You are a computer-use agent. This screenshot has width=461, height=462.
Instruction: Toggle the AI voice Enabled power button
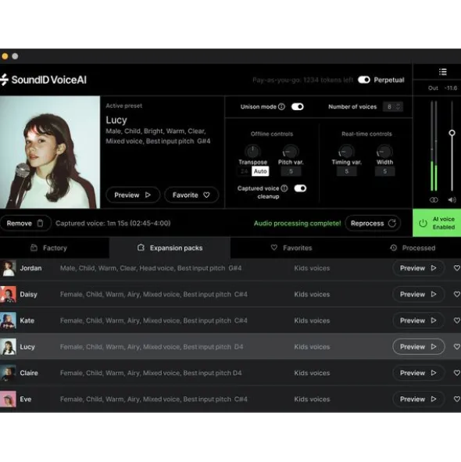coord(437,223)
